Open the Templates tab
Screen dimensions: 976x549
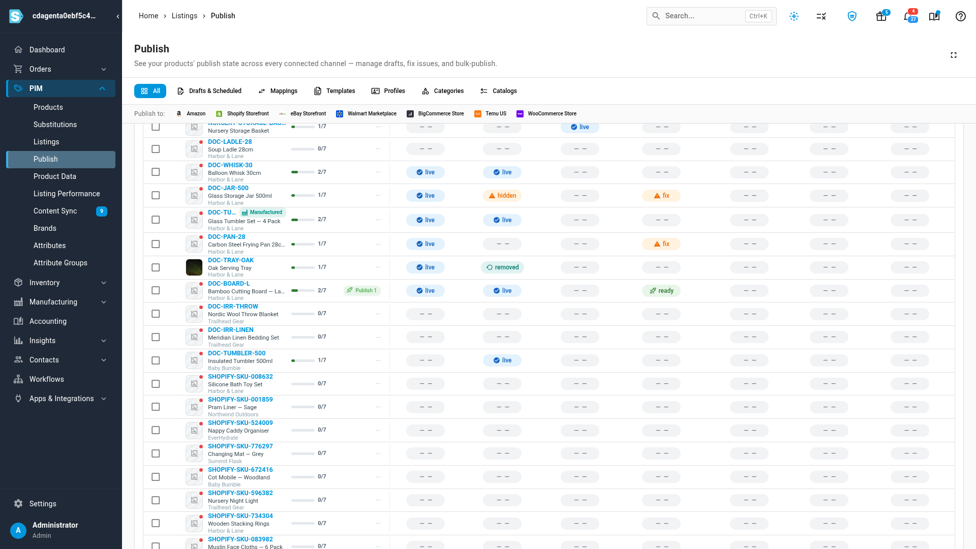334,91
